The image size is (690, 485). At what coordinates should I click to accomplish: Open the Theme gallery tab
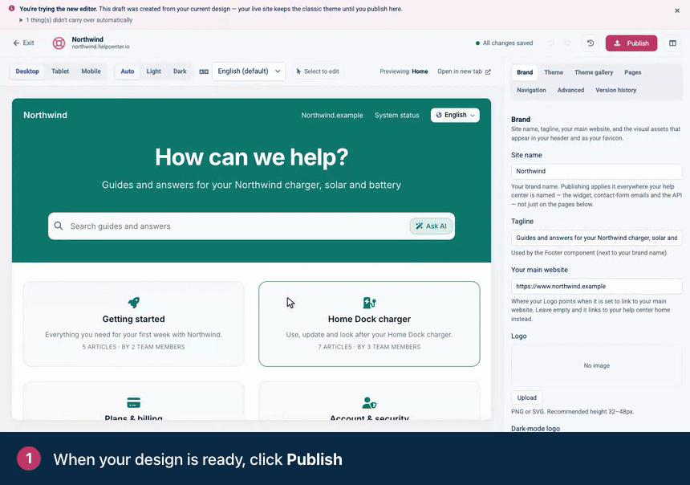click(594, 72)
